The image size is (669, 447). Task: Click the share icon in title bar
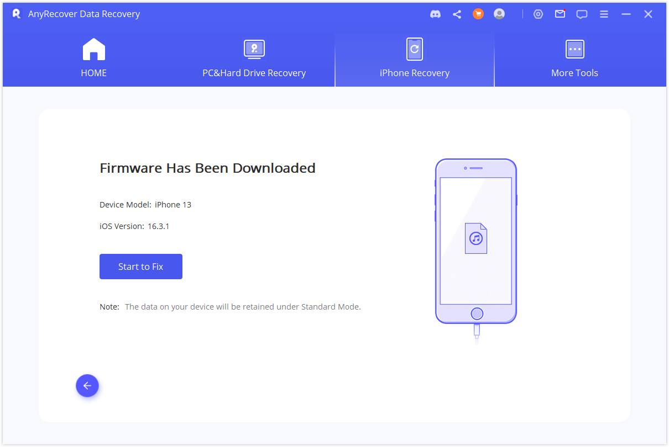click(x=457, y=14)
